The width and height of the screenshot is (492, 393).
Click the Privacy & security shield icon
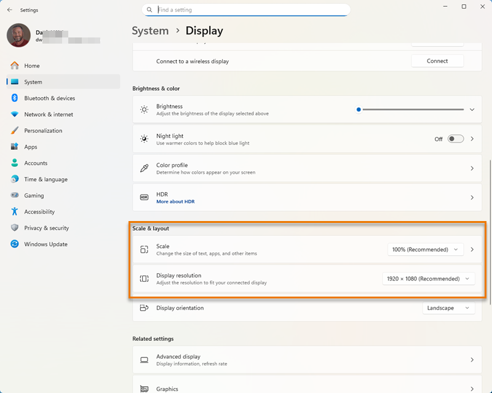[x=14, y=228]
